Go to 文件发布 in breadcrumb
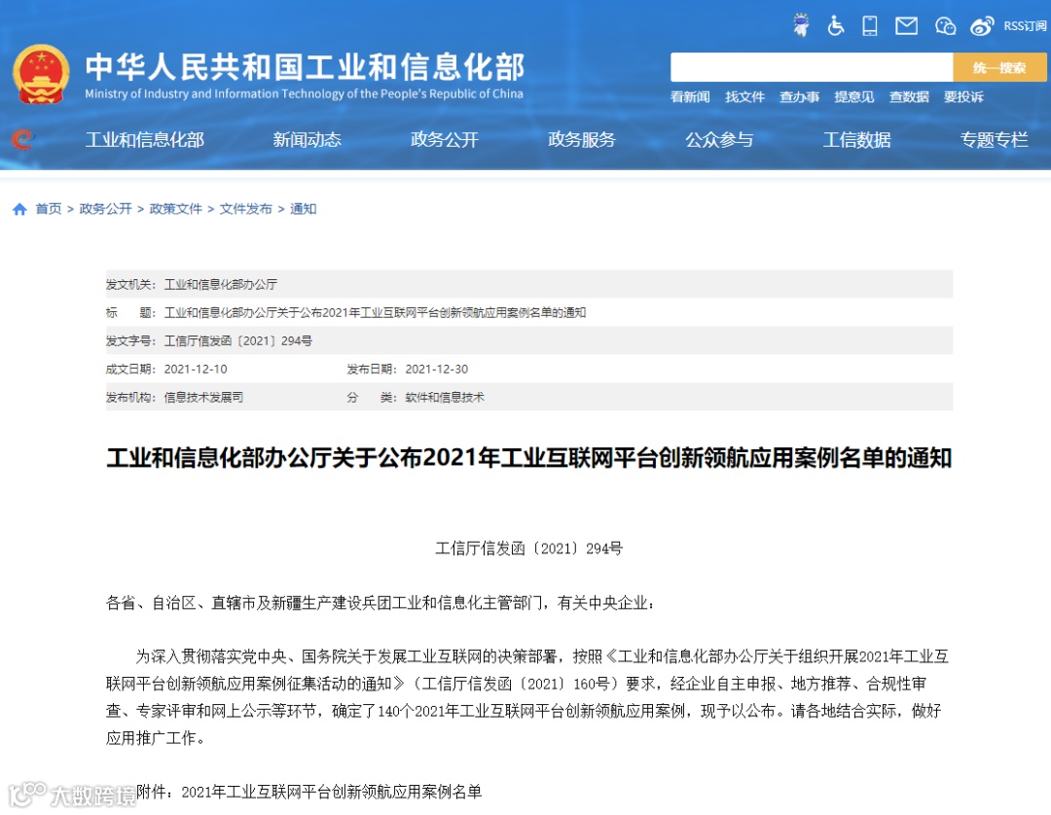 246,209
